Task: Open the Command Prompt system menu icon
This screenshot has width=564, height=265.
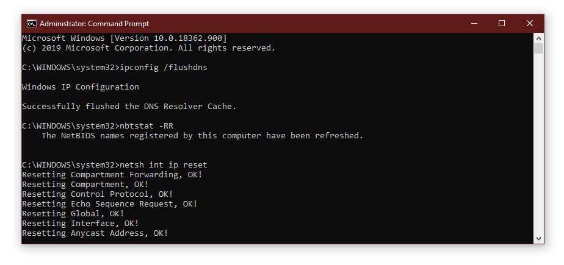Action: [31, 24]
